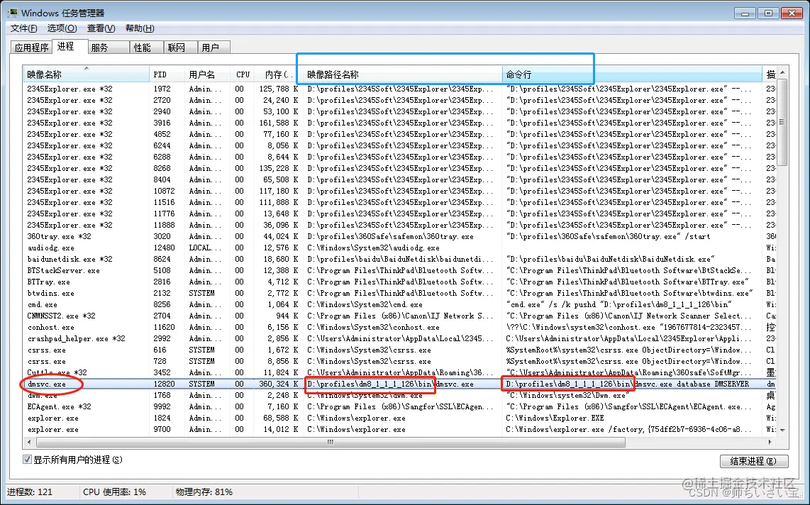Select the cmd.exe process
This screenshot has height=505, width=810.
click(400, 305)
